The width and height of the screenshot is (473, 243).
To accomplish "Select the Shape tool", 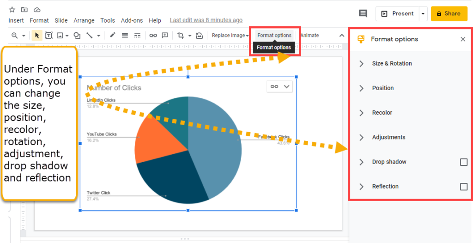I will point(77,36).
